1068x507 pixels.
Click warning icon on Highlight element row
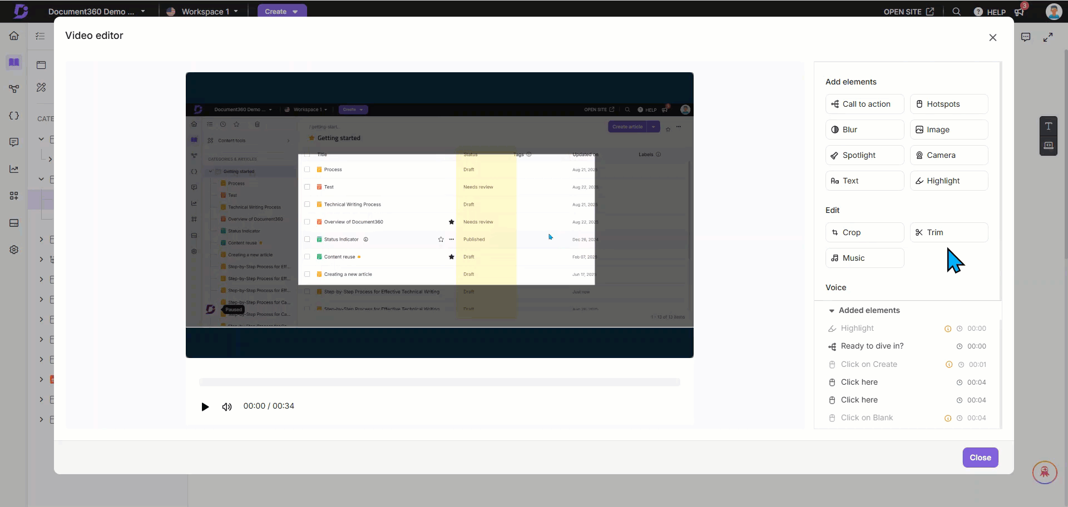(x=948, y=329)
